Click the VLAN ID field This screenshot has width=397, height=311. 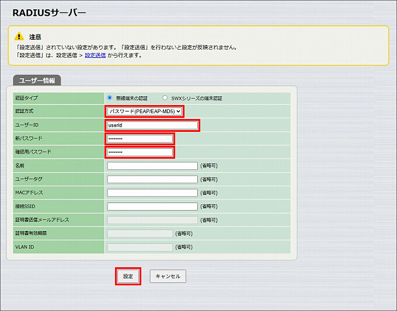click(140, 247)
